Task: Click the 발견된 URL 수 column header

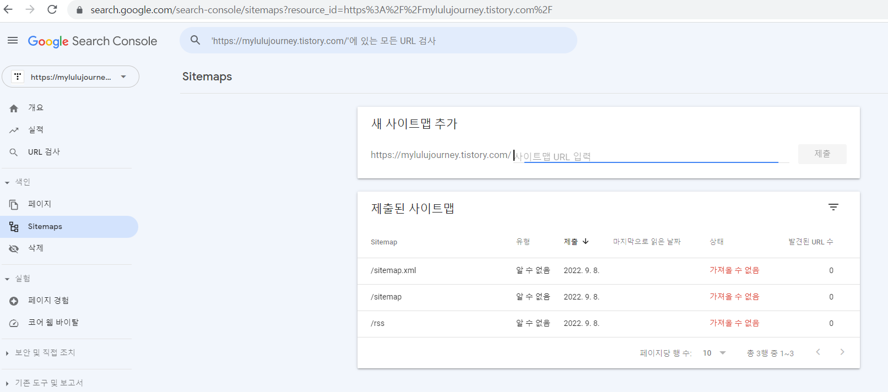Action: pos(810,242)
